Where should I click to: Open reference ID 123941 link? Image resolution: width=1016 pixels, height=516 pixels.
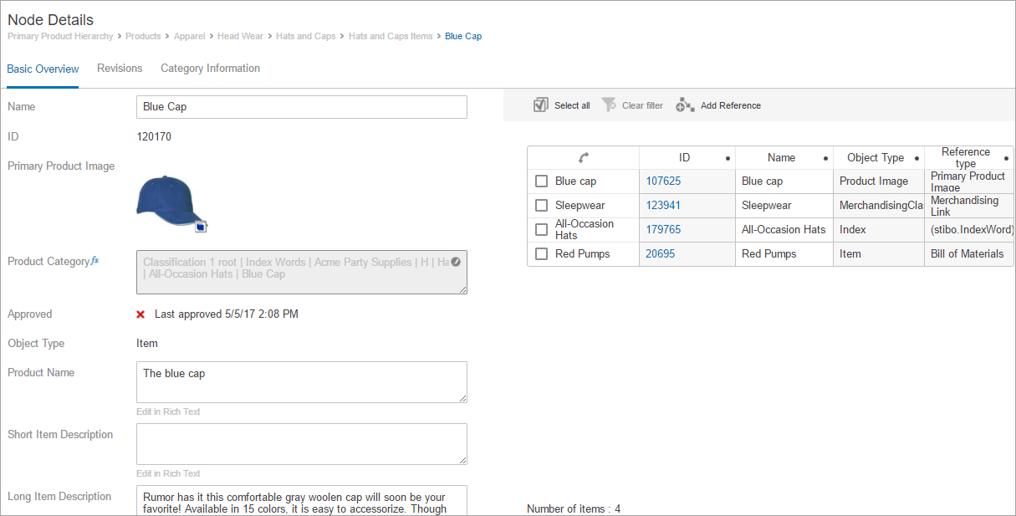663,206
